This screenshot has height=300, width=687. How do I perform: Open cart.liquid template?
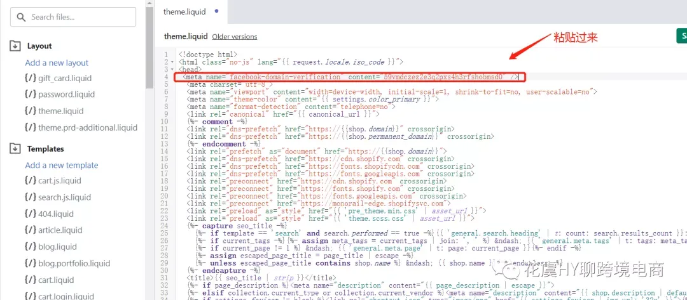57,280
